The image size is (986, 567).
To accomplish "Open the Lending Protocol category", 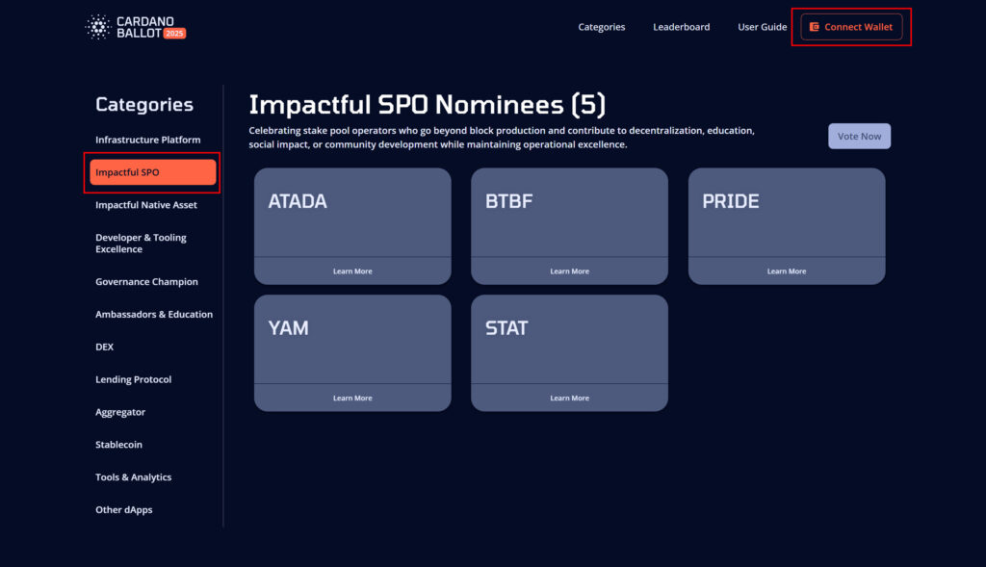I will (x=133, y=379).
